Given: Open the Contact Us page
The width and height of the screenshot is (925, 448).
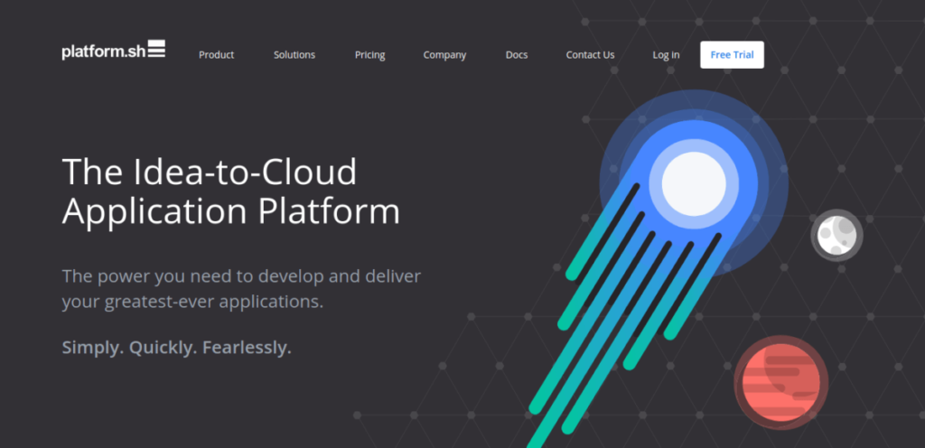Looking at the screenshot, I should [x=591, y=55].
